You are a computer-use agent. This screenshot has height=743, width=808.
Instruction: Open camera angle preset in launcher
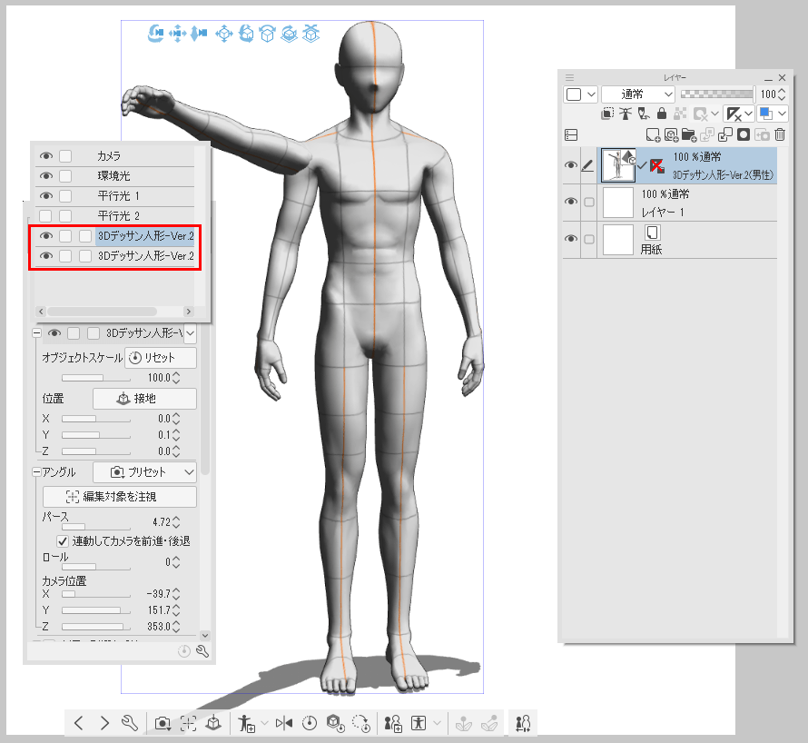pyautogui.click(x=163, y=723)
